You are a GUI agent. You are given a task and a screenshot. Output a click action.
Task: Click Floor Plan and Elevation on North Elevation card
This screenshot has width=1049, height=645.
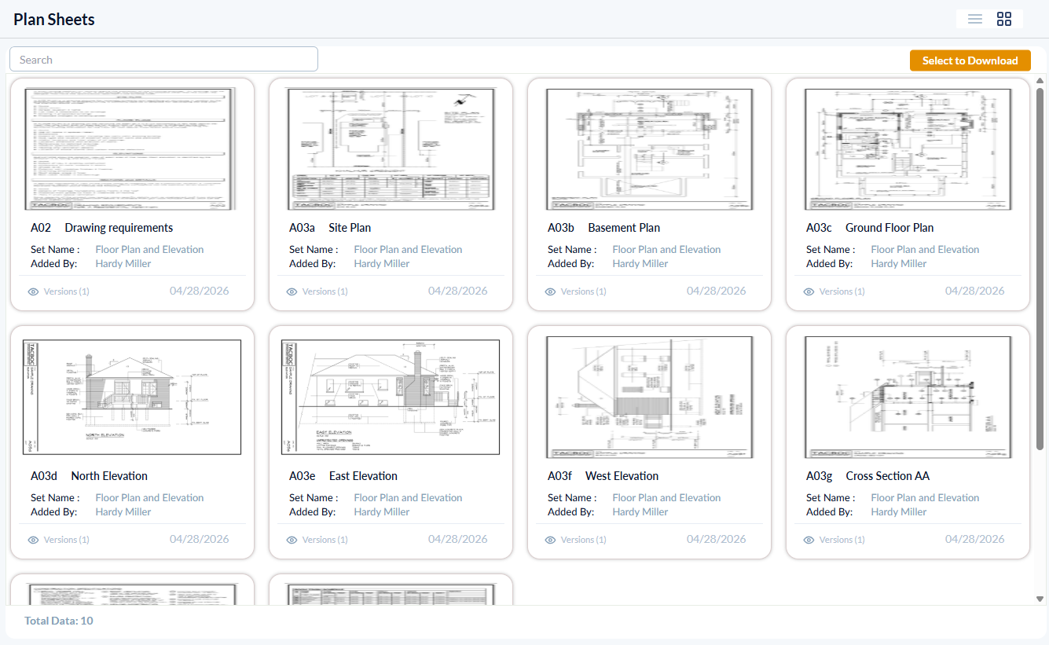pos(149,498)
